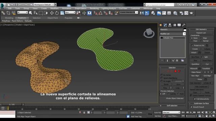Enable the By Vertex checkbox
The height and width of the screenshot is (121, 216).
pos(162,75)
